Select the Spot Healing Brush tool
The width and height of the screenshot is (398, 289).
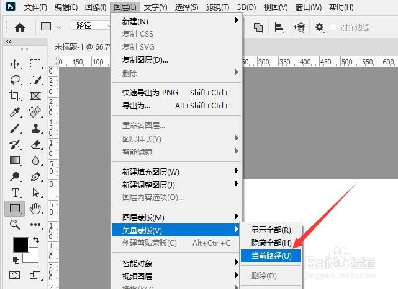click(35, 112)
